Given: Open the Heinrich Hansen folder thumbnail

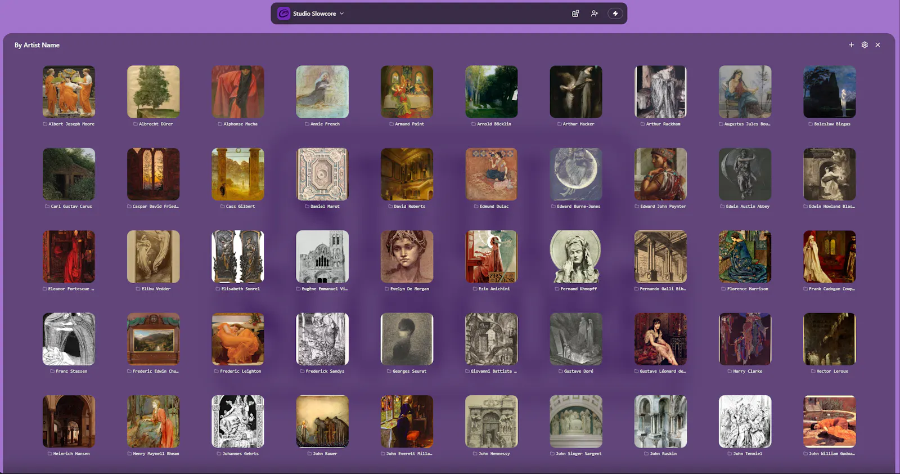Looking at the screenshot, I should coord(69,422).
